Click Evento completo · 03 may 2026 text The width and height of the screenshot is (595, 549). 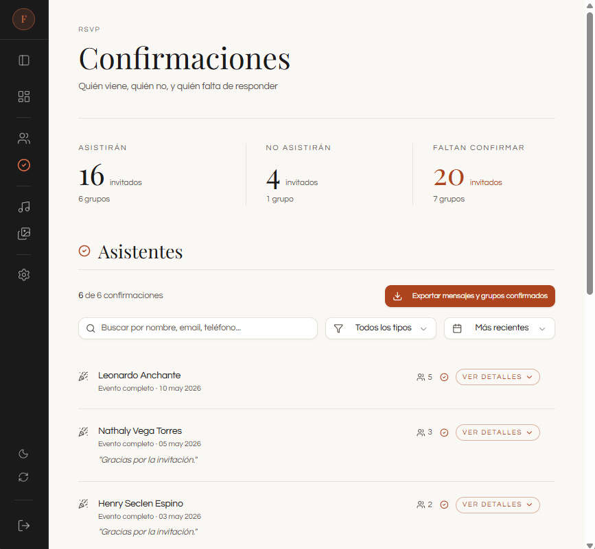150,516
